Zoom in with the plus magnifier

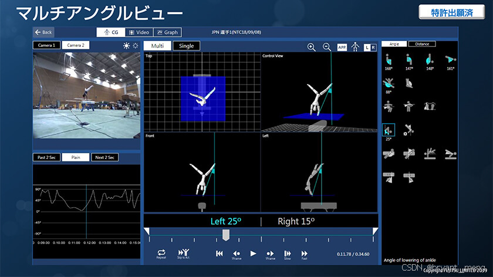(311, 47)
